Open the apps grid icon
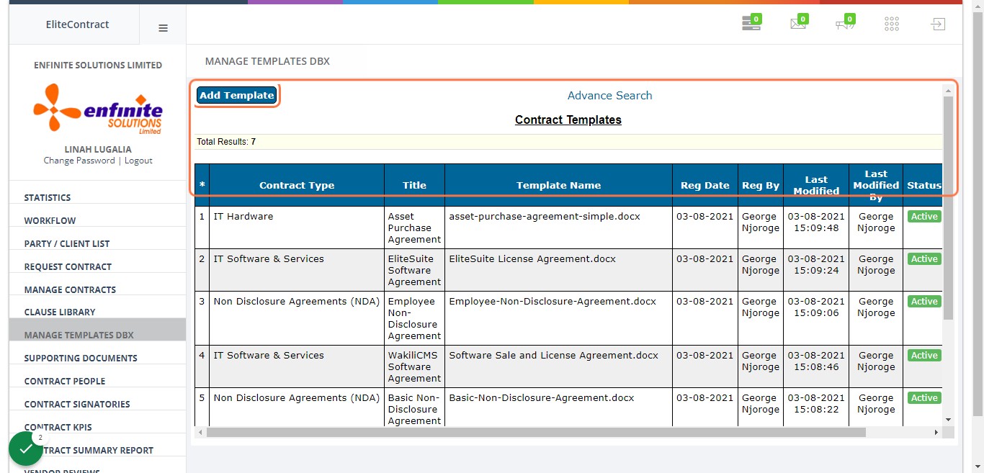The image size is (984, 473). click(x=892, y=24)
